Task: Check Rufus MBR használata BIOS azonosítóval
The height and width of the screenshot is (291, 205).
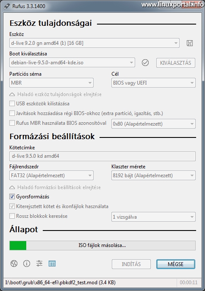Action: coord(12,123)
